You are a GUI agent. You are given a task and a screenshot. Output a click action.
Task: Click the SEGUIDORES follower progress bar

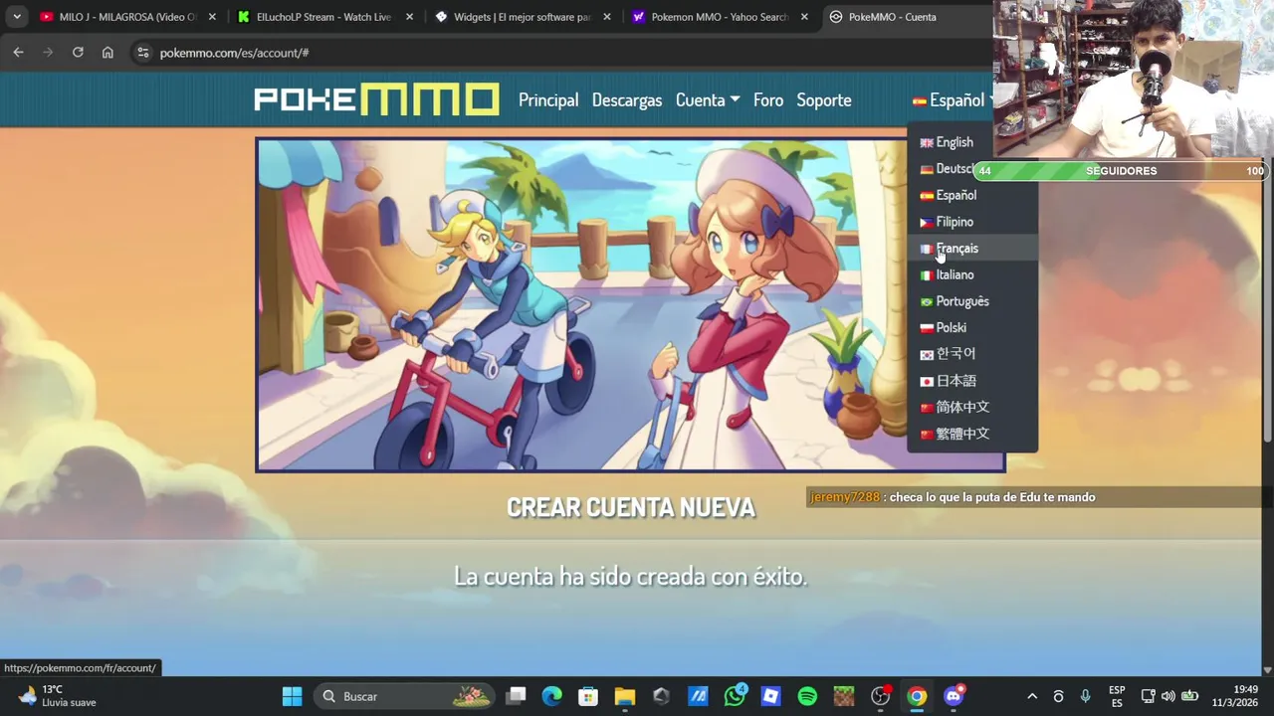pyautogui.click(x=1121, y=171)
